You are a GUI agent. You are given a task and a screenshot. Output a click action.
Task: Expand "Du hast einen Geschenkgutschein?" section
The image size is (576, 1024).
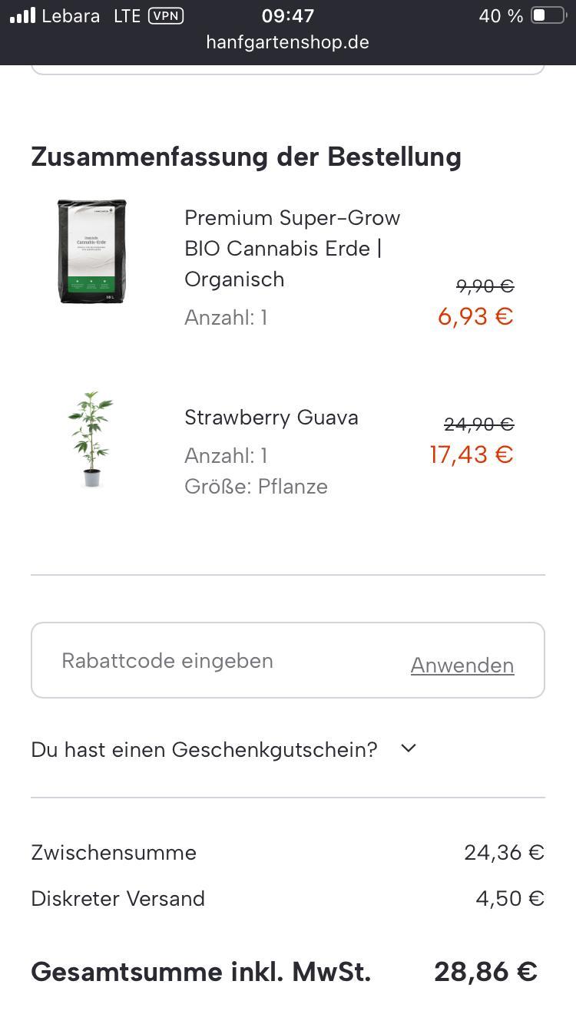[204, 749]
